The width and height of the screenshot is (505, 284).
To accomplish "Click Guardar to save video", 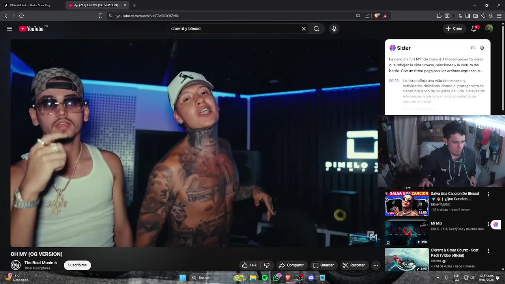I will pos(324,265).
